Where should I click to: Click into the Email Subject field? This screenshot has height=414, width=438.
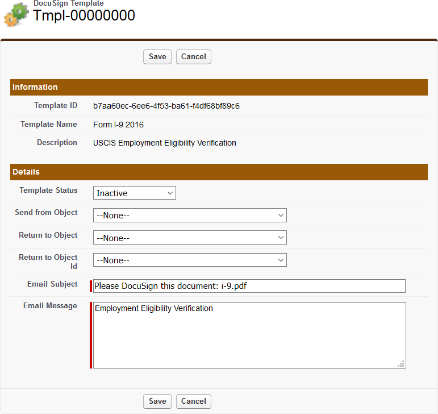(249, 286)
